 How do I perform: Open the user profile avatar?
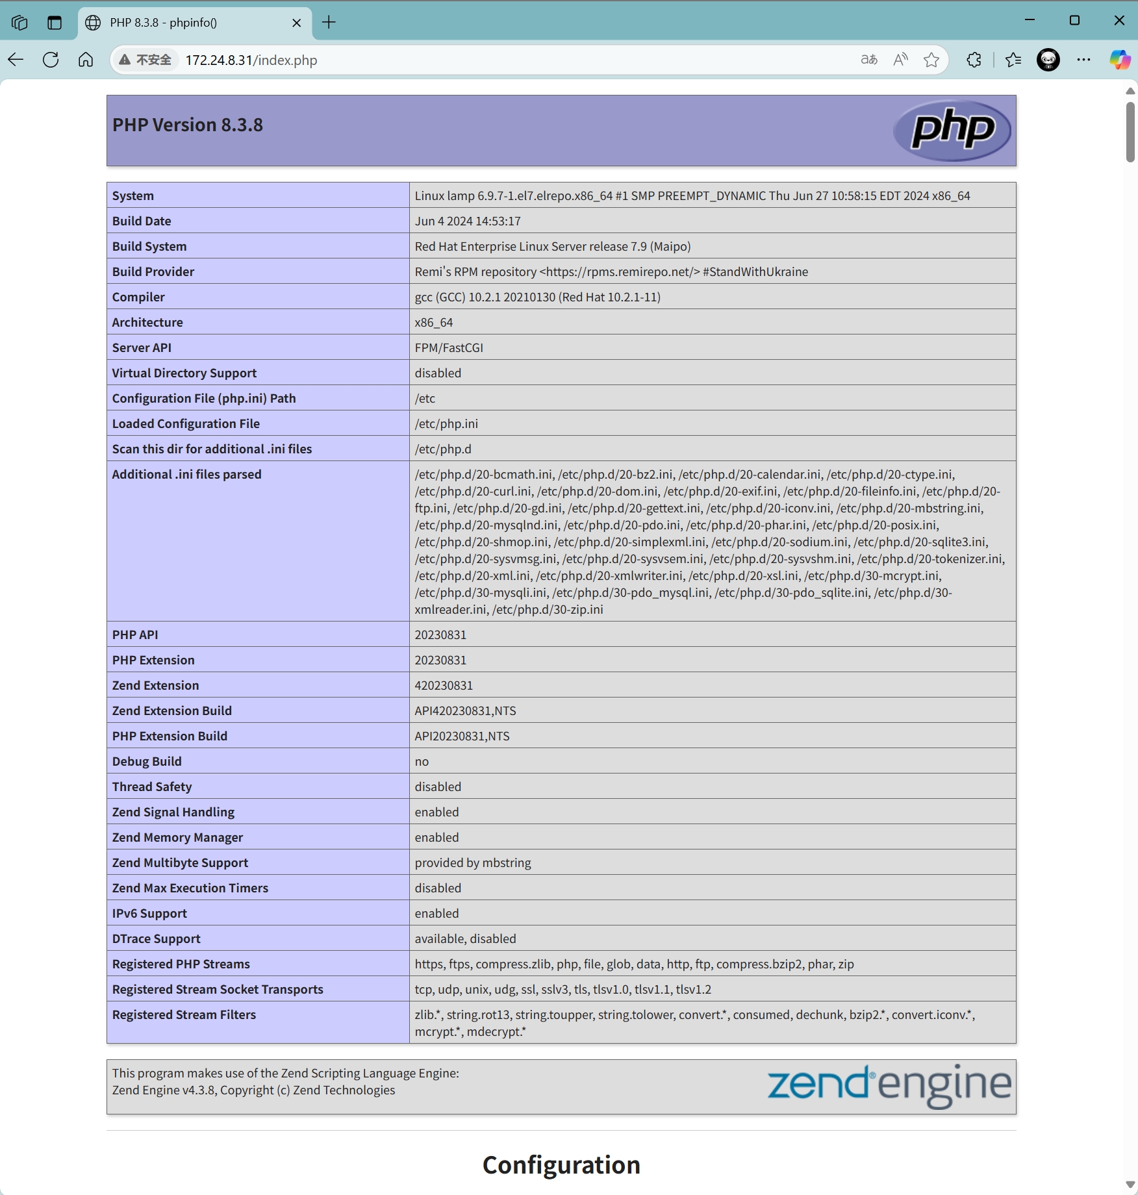click(1048, 60)
